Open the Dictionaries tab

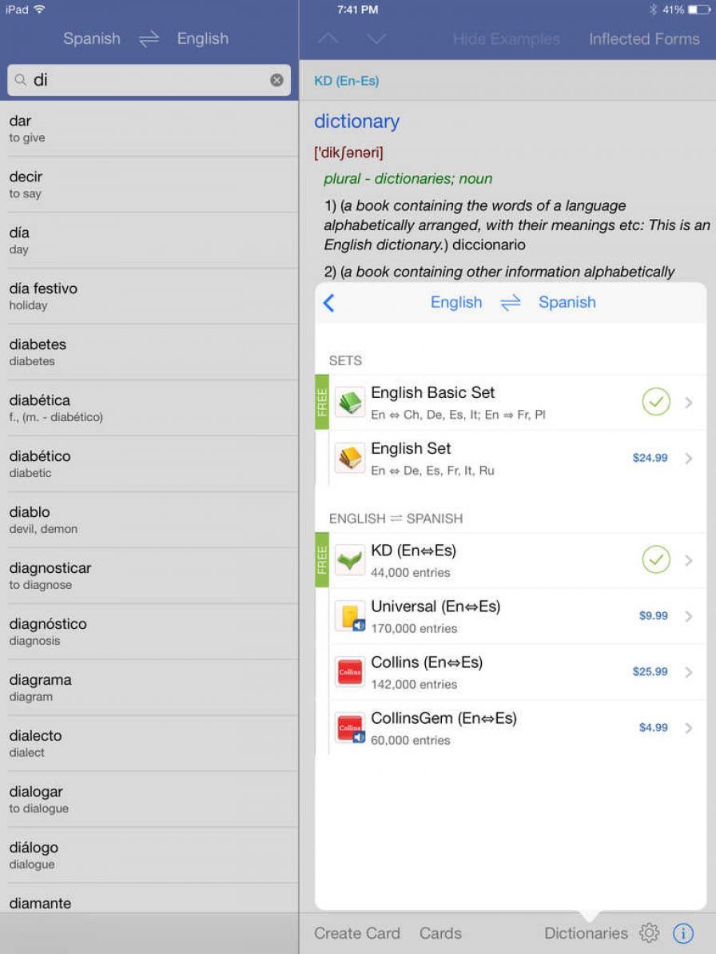[x=586, y=932]
